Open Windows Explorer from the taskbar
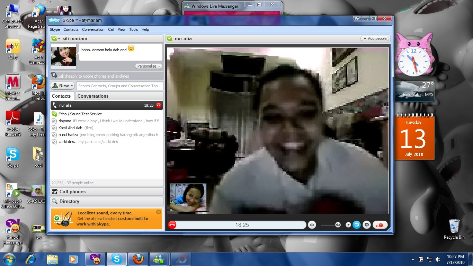Screen dimensions: 473x266 click(52, 259)
